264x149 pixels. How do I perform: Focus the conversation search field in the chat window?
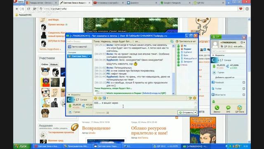coord(79,41)
